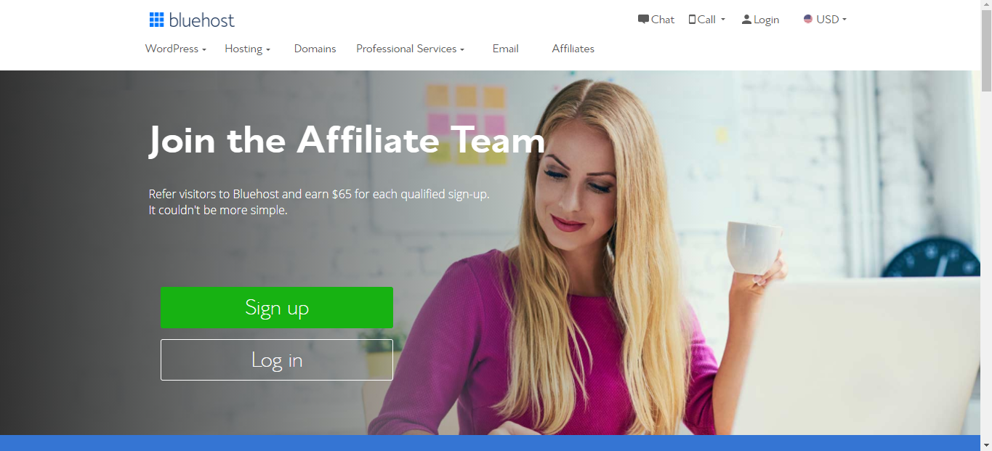Expand the Hosting dropdown menu
Screen dimensions: 992x451
point(247,49)
